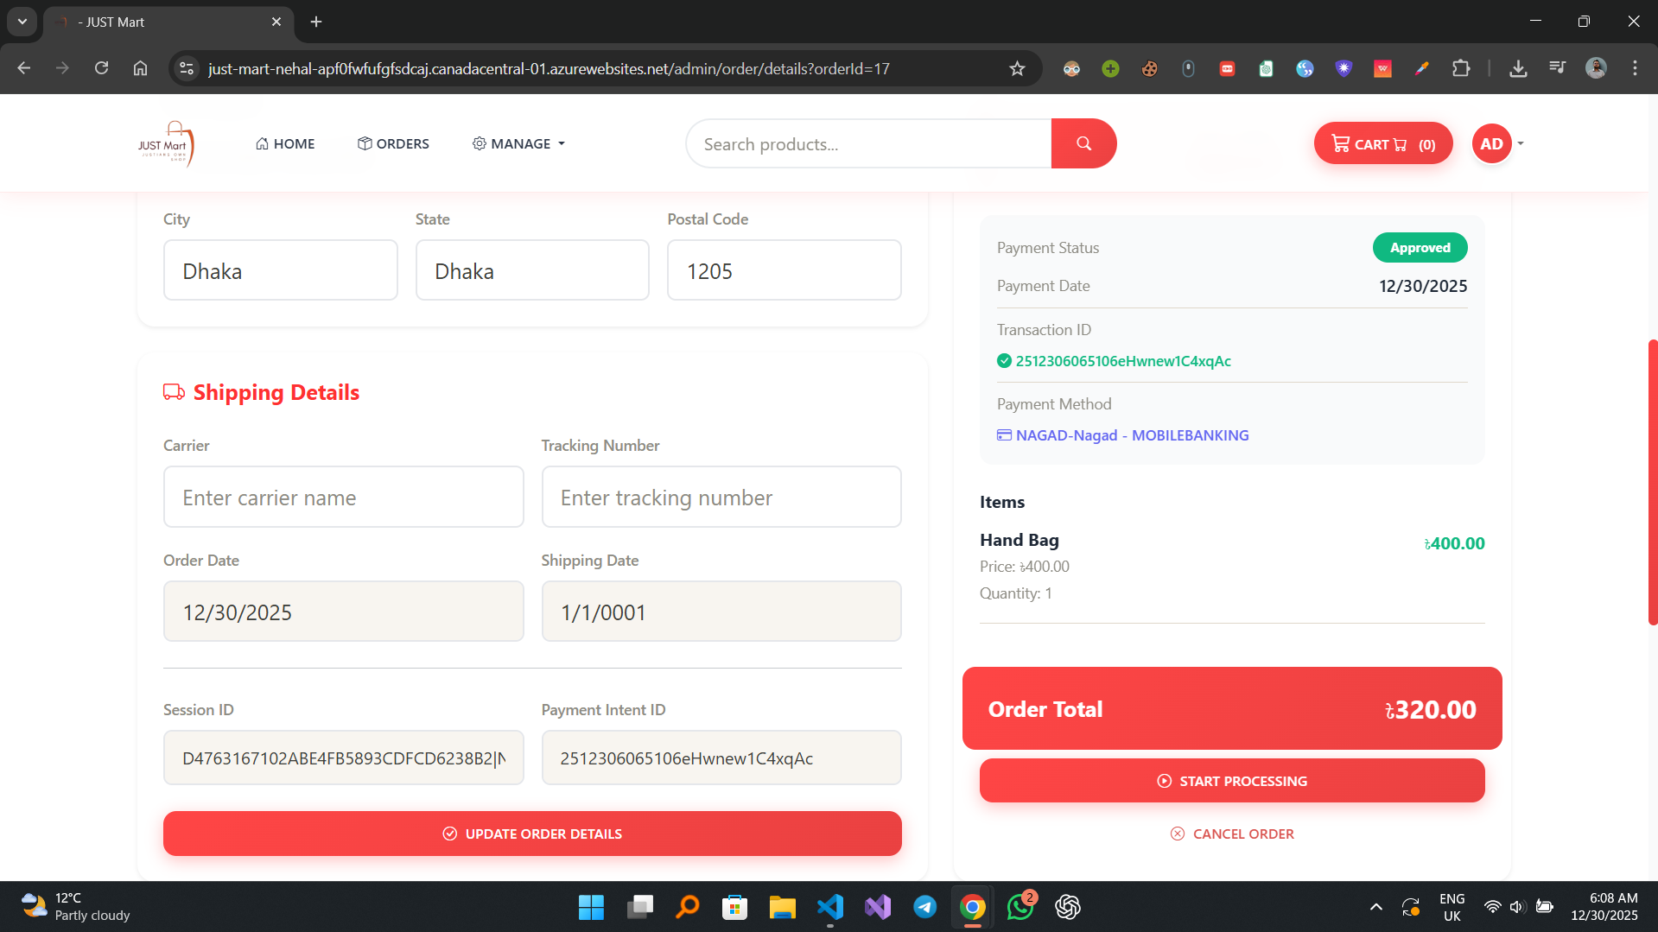Toggle the bookmark star in the address bar
The image size is (1658, 932).
click(1018, 68)
